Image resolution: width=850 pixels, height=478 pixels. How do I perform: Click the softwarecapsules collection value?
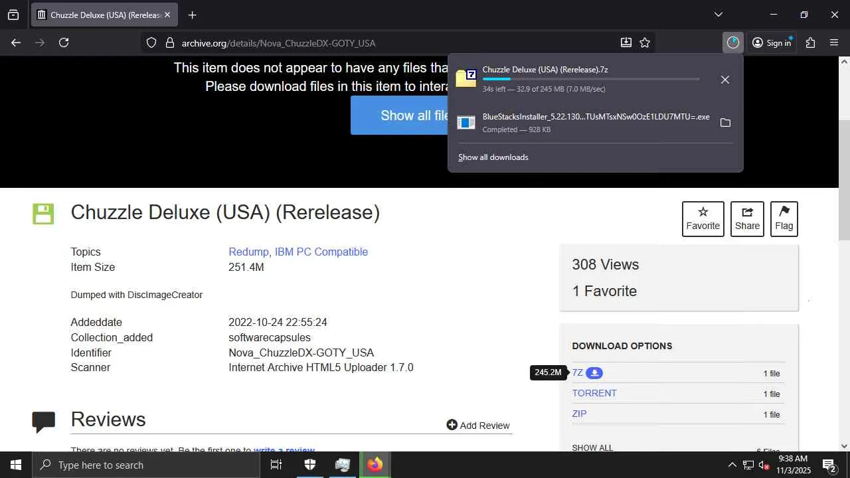click(270, 337)
